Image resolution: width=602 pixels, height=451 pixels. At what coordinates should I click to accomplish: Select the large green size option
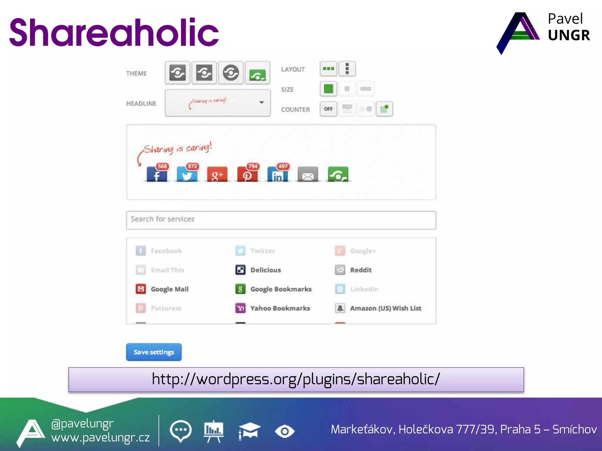328,89
